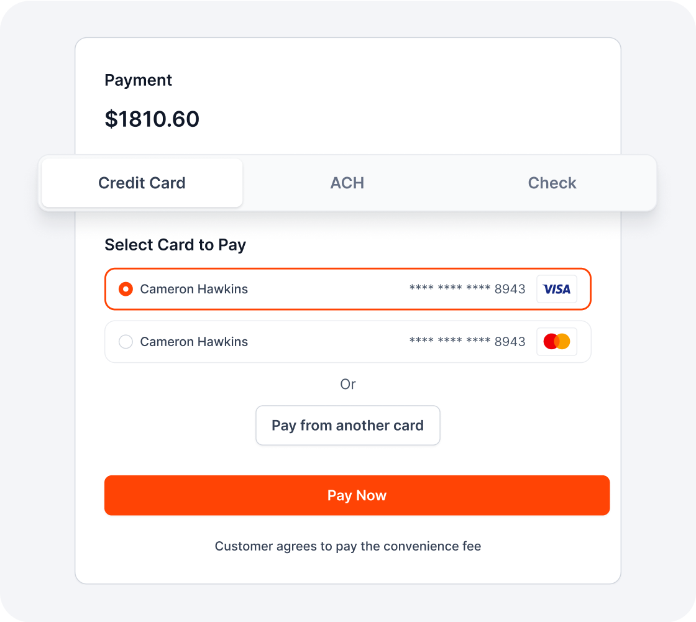
Task: Switch to the ACH payment tab
Action: [x=347, y=183]
